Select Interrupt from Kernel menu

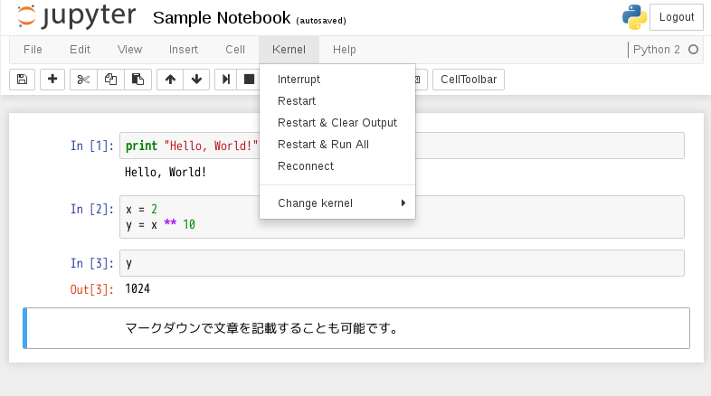tap(299, 80)
